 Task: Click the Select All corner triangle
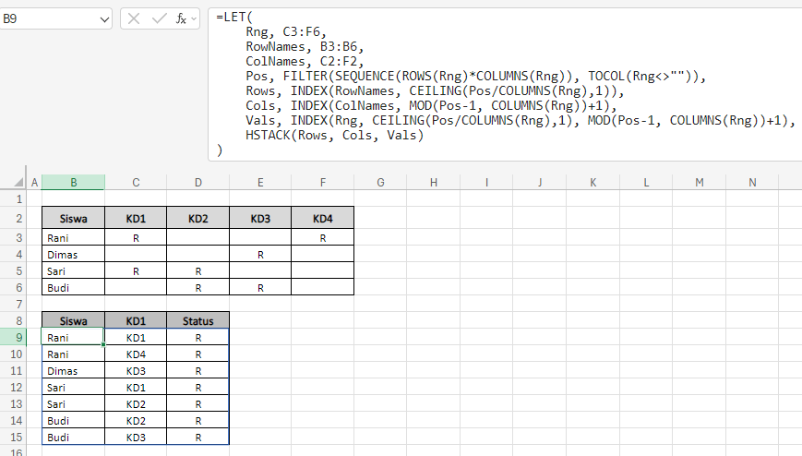click(14, 183)
